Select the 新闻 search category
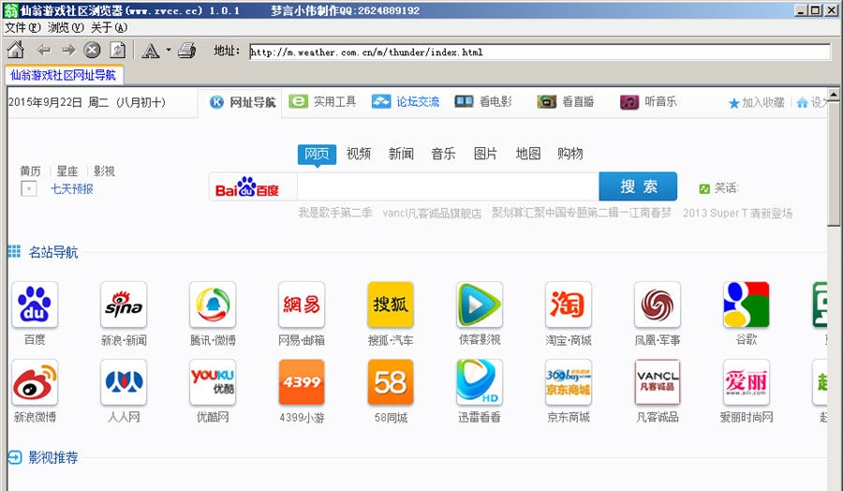Image resolution: width=843 pixels, height=491 pixels. 401,154
